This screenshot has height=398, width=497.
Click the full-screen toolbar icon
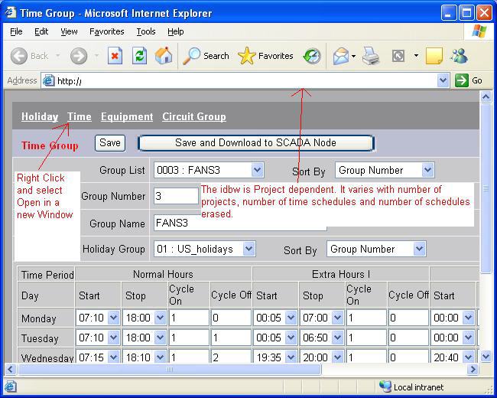(x=398, y=56)
